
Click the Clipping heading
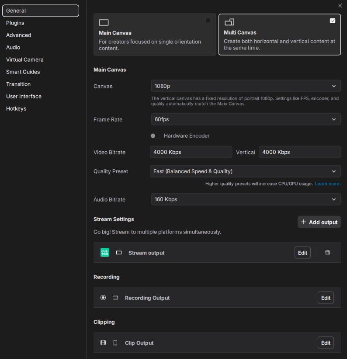coord(104,322)
